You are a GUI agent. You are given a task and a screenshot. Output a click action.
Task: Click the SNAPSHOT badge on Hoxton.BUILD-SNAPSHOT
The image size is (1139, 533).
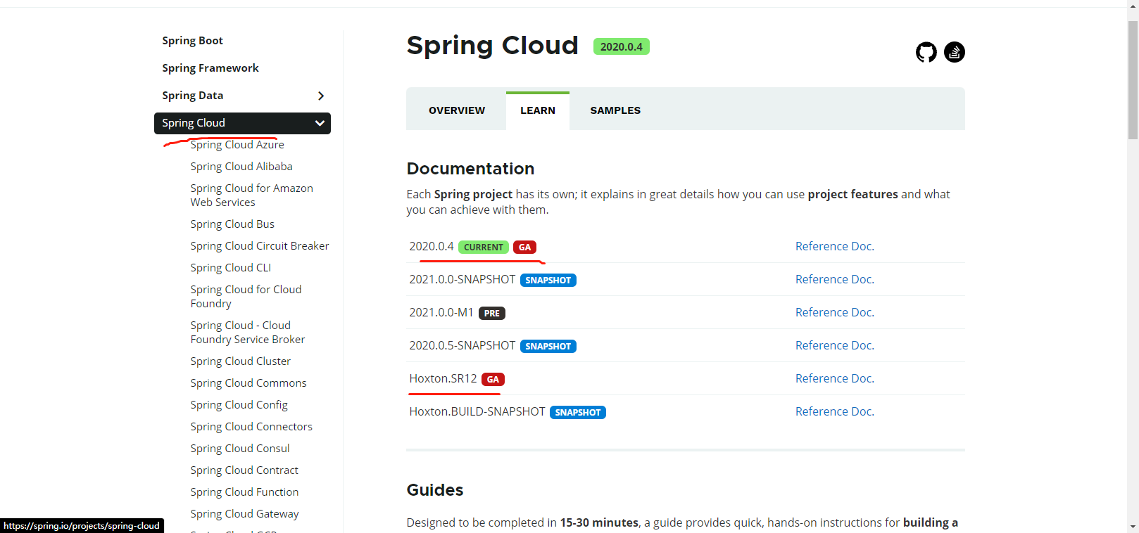(x=578, y=412)
